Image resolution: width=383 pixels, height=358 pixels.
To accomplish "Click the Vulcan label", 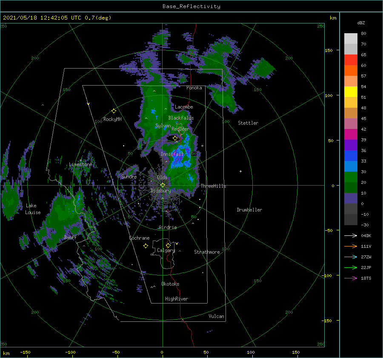I will (216, 316).
